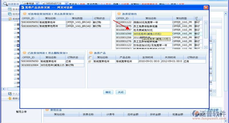Image resolution: width=229 pixels, height=123 pixels.
Task: Select highlighted promo 365元包年(减免115元)
Action: point(159,34)
